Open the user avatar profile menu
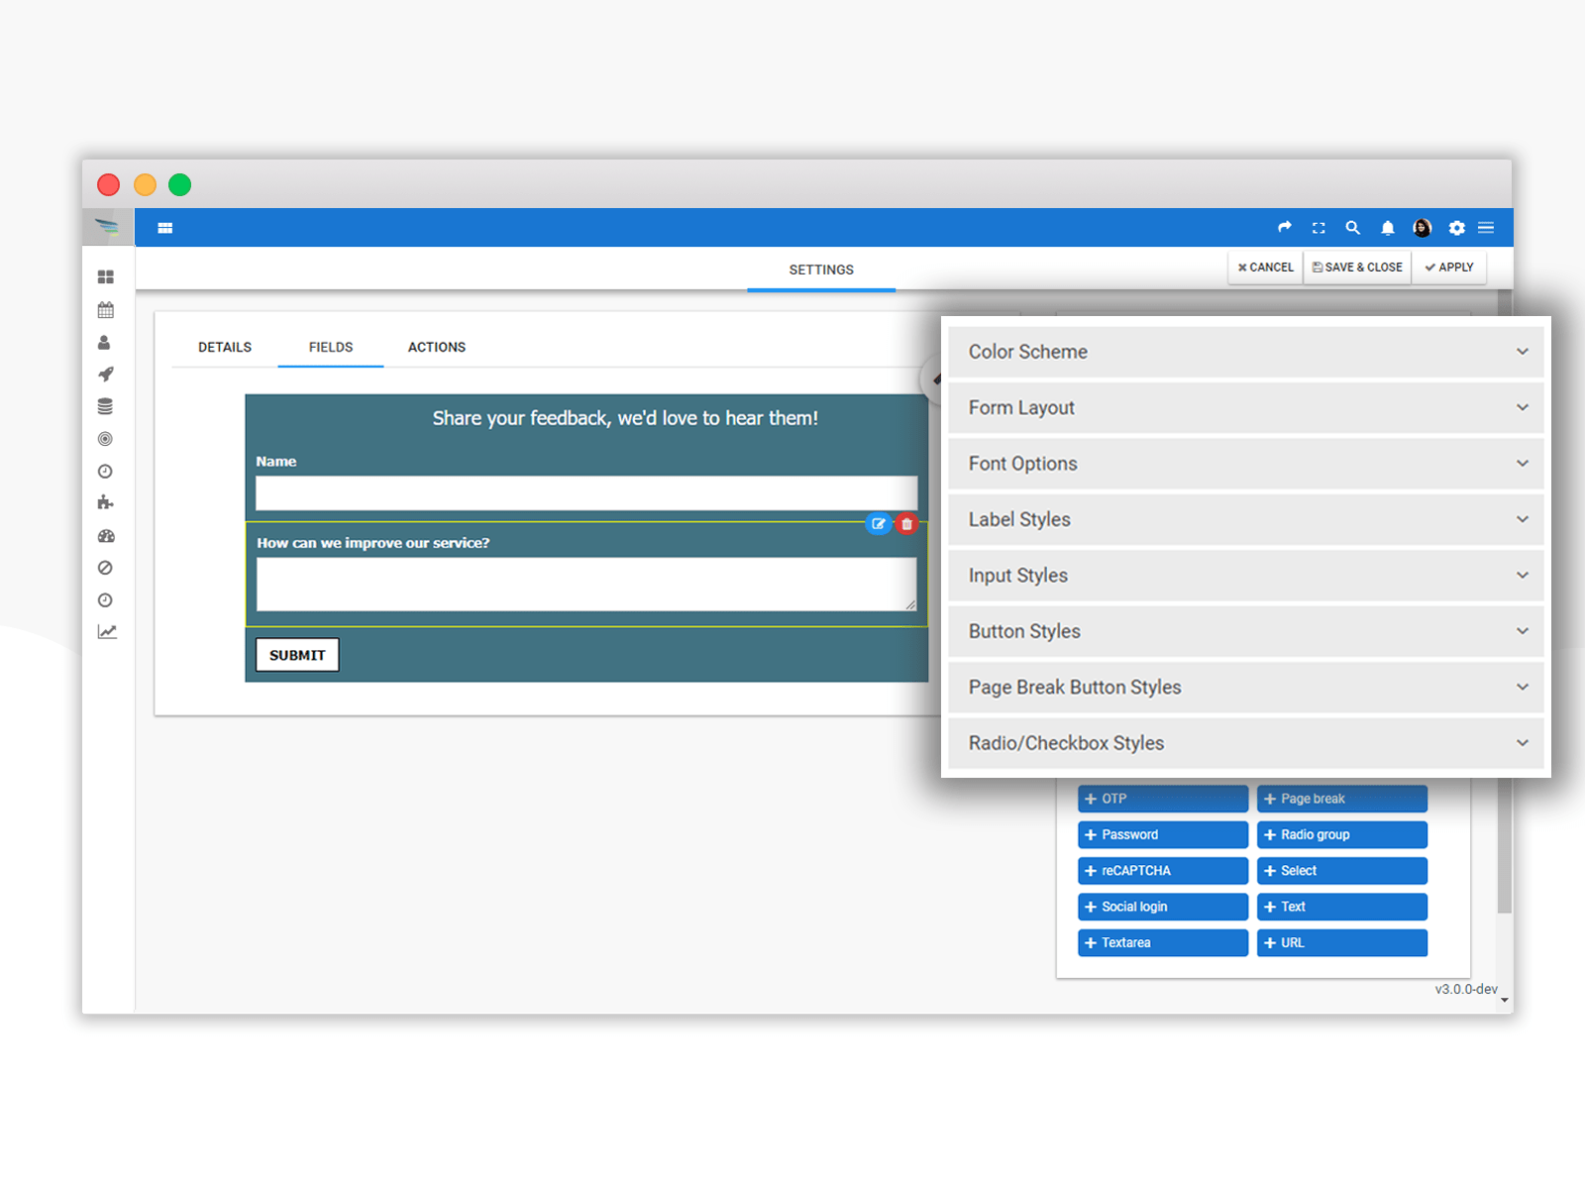Viewport: 1585px width, 1189px height. pyautogui.click(x=1423, y=228)
